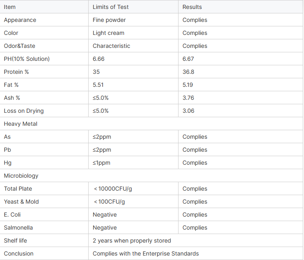Screen dimensions: 304x260
Task: Click the "Fine powder" cell
Action: coord(109,20)
